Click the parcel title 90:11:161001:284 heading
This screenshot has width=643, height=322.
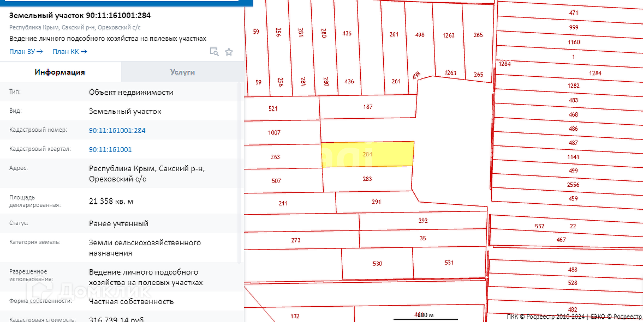(x=80, y=16)
